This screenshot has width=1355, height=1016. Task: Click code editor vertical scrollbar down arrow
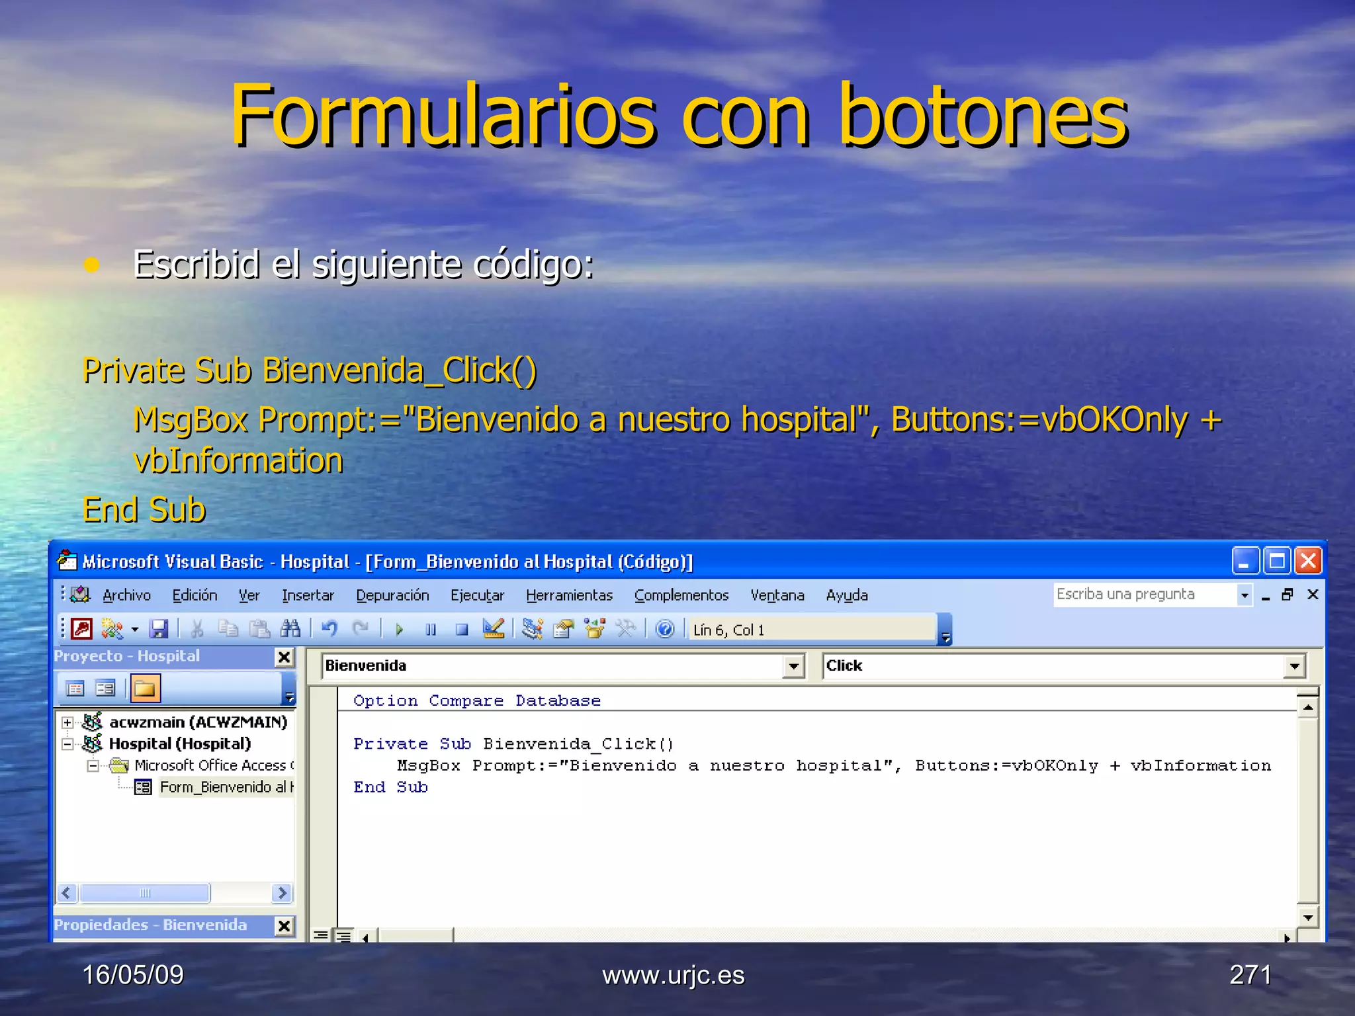(x=1307, y=917)
